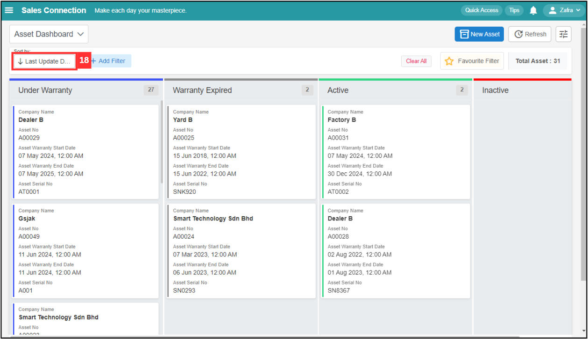Click serial number AT0001

[29, 191]
